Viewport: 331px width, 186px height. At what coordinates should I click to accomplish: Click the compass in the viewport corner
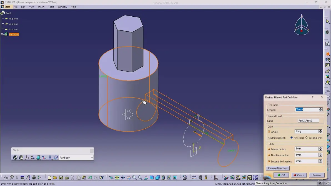click(302, 25)
